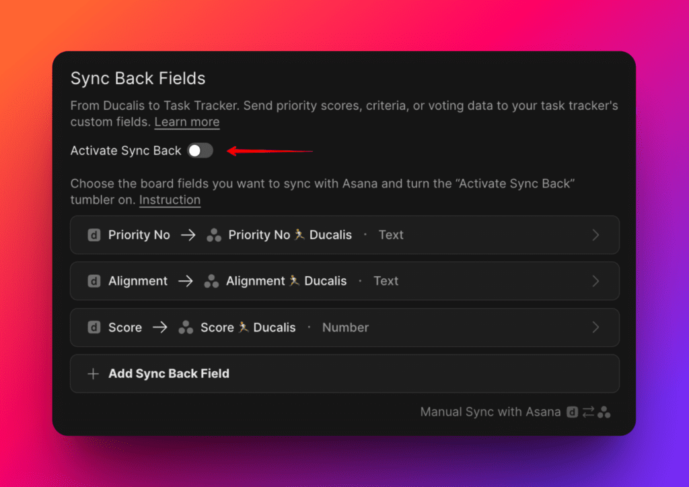The image size is (689, 487).
Task: Click the Add Sync Back Field button
Action: 168,373
